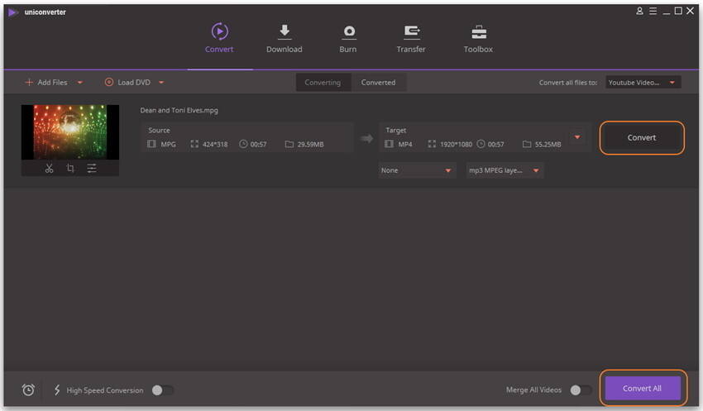Image resolution: width=703 pixels, height=411 pixels.
Task: Open the effects adjustment sliders icon
Action: click(92, 168)
